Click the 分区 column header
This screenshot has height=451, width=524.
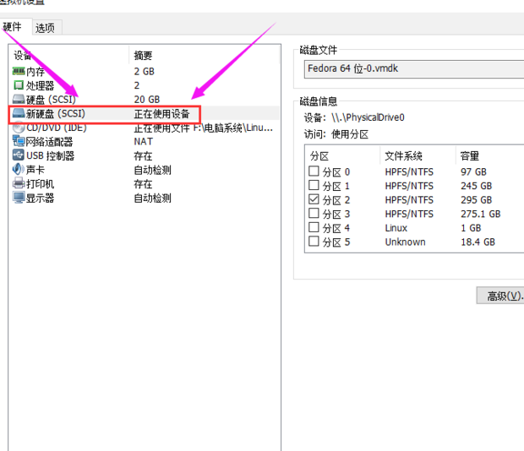click(x=319, y=156)
